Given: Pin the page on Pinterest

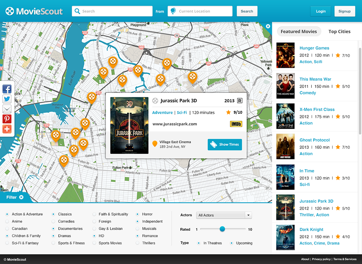Looking at the screenshot, I should (7, 119).
